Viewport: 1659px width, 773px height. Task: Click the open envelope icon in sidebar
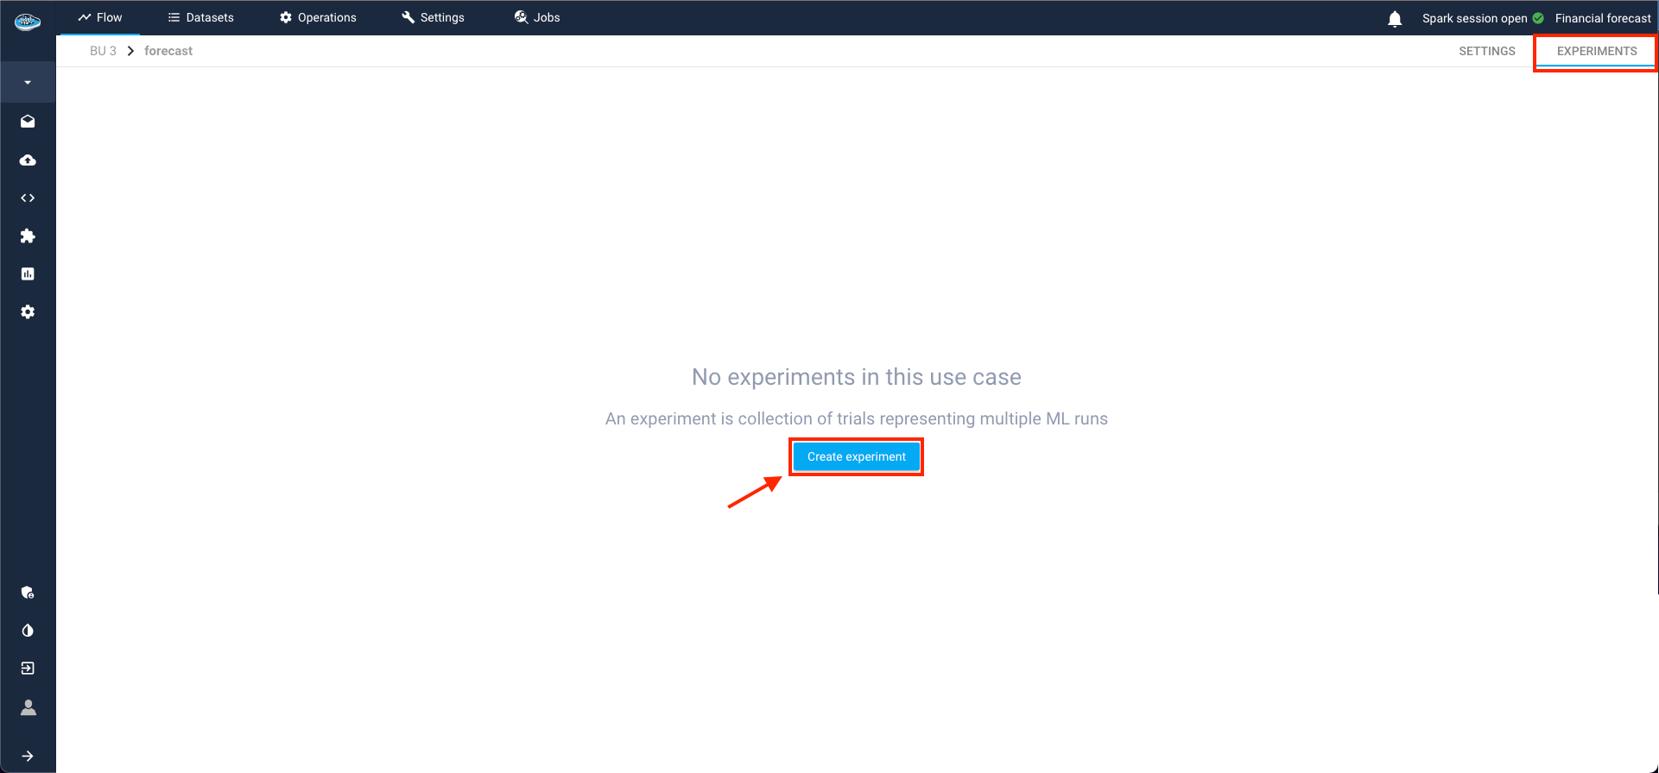(28, 122)
